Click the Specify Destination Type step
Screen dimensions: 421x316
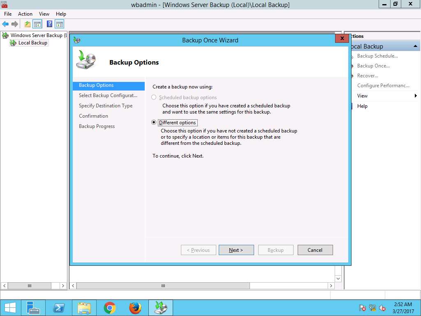106,106
